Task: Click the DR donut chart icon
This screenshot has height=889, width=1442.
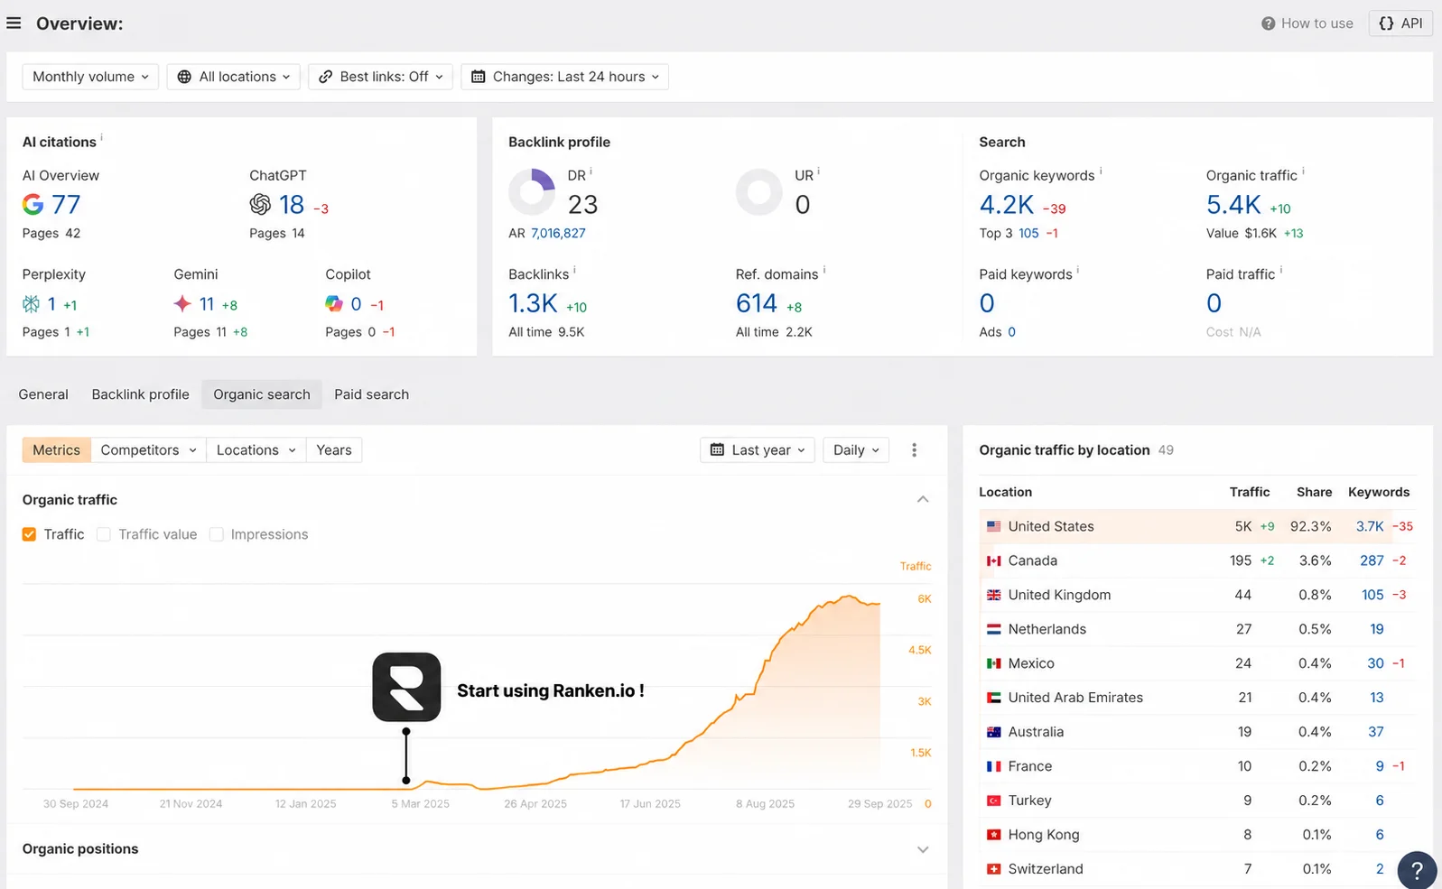Action: 532,191
